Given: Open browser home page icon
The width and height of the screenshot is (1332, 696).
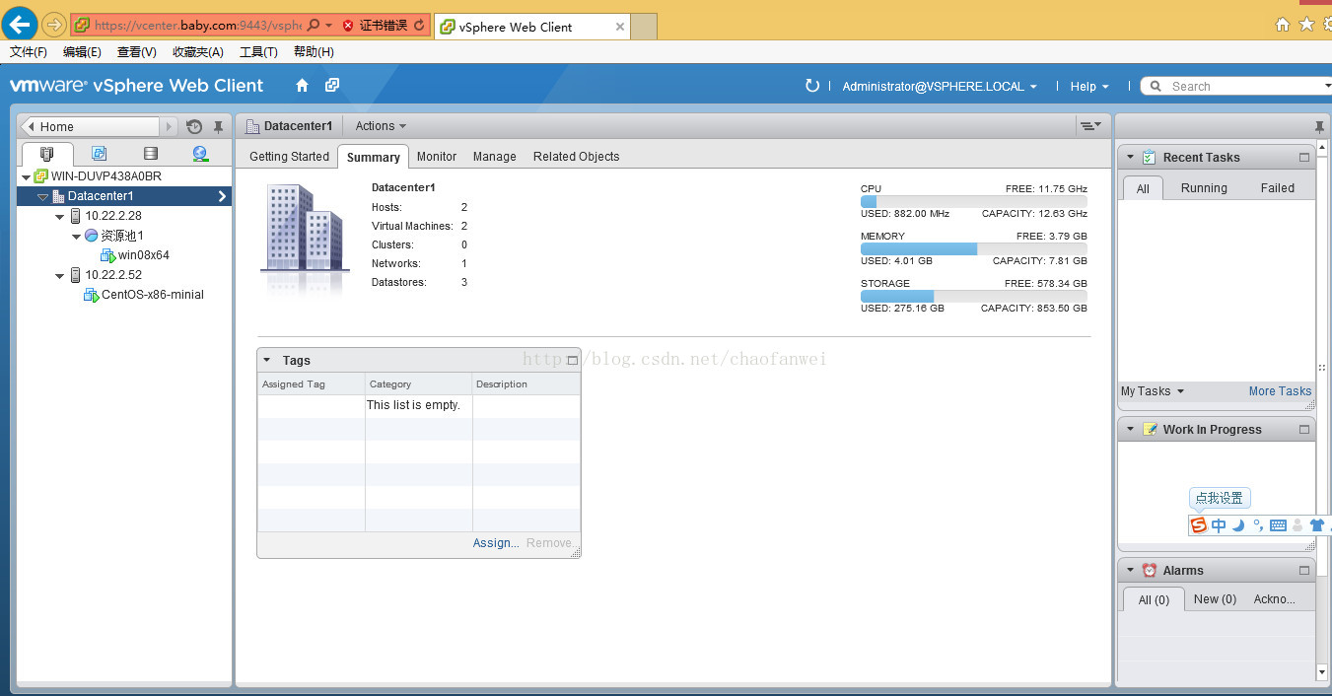Looking at the screenshot, I should pyautogui.click(x=1283, y=25).
